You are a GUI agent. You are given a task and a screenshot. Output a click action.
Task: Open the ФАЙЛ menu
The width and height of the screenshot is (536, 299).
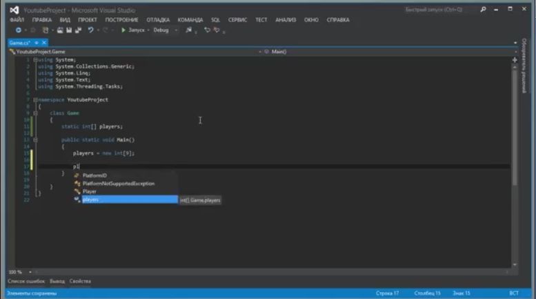coord(17,20)
